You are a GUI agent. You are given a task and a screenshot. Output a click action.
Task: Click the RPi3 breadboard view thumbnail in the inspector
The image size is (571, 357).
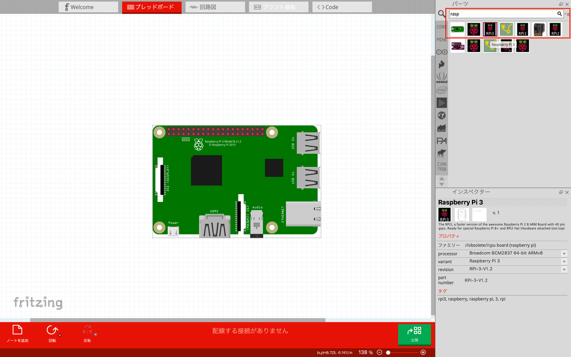pyautogui.click(x=444, y=214)
